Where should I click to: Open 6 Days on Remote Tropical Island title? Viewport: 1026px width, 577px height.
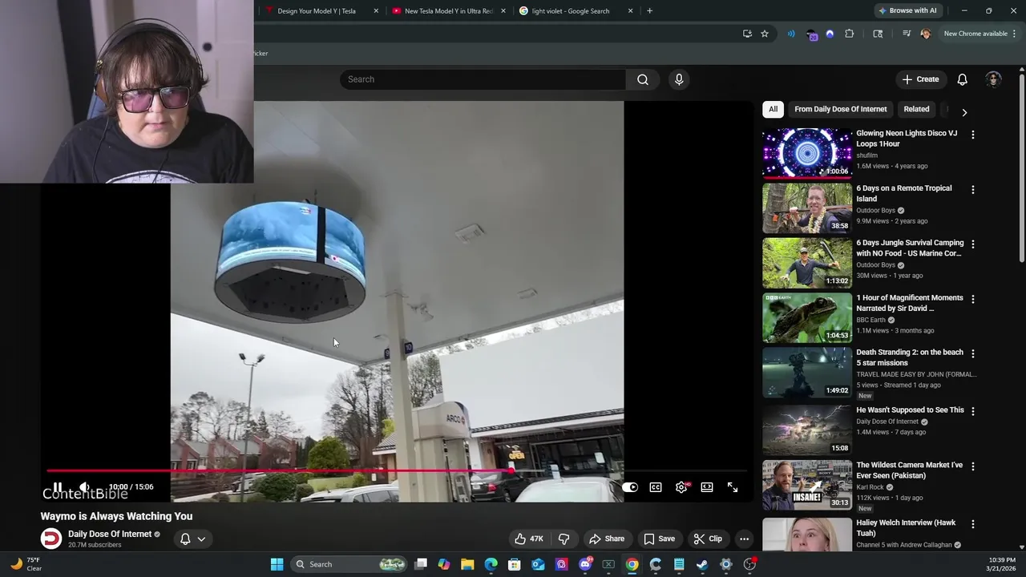904,193
